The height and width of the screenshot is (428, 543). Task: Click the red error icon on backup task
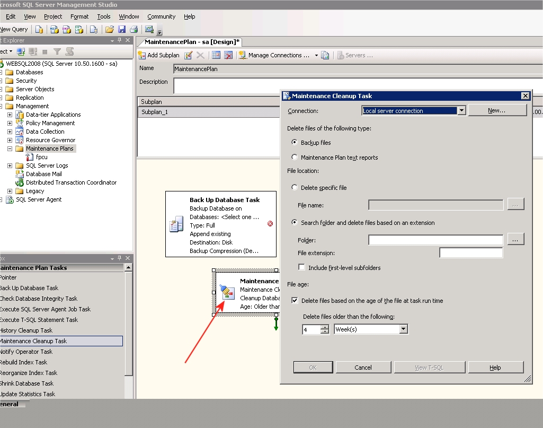(x=270, y=224)
